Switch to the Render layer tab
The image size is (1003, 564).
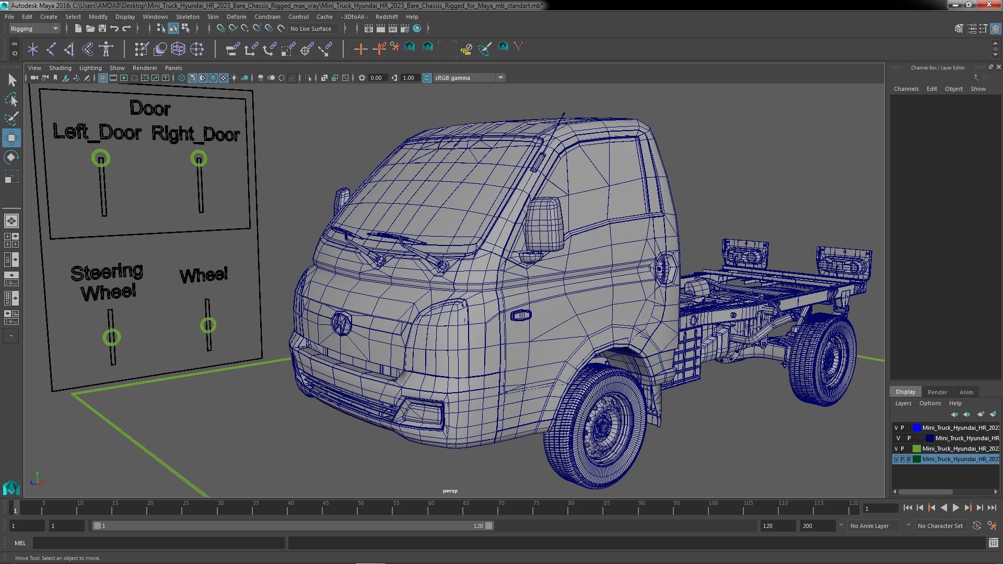[937, 392]
